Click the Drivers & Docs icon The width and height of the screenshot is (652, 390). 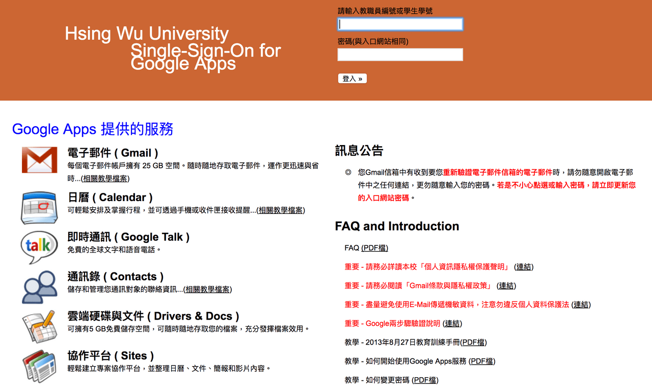pyautogui.click(x=39, y=326)
